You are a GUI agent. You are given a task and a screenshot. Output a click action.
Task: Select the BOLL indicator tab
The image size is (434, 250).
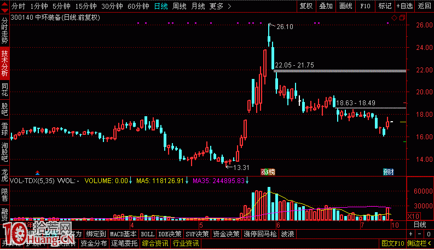coord(148,235)
